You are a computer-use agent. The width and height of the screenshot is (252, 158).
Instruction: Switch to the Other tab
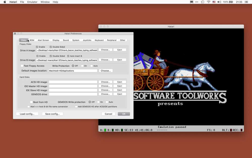(123, 40)
